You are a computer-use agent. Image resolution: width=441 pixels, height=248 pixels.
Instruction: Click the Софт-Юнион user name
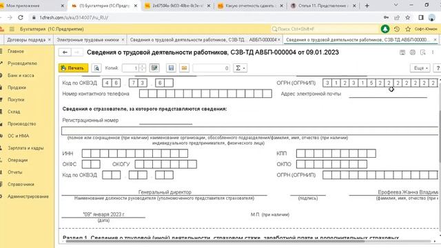pyautogui.click(x=426, y=29)
